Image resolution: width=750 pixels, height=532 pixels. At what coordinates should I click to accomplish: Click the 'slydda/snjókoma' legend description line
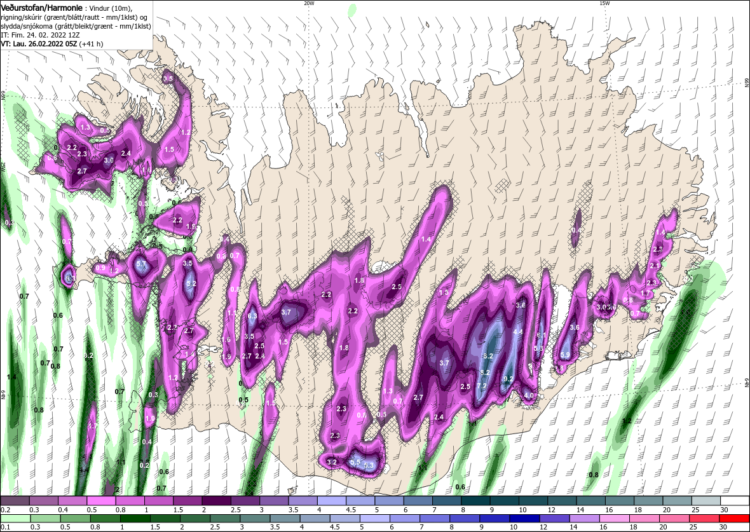click(x=76, y=27)
